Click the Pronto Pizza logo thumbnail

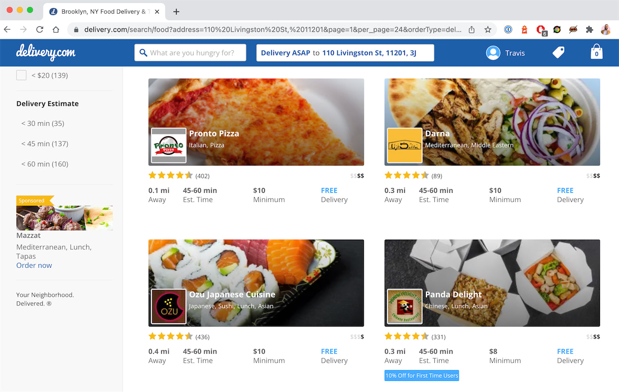168,146
